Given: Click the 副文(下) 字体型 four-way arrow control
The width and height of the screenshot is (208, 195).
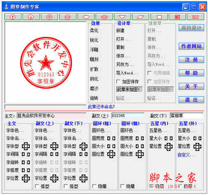Looking at the screenshot, I should (x=83, y=146).
